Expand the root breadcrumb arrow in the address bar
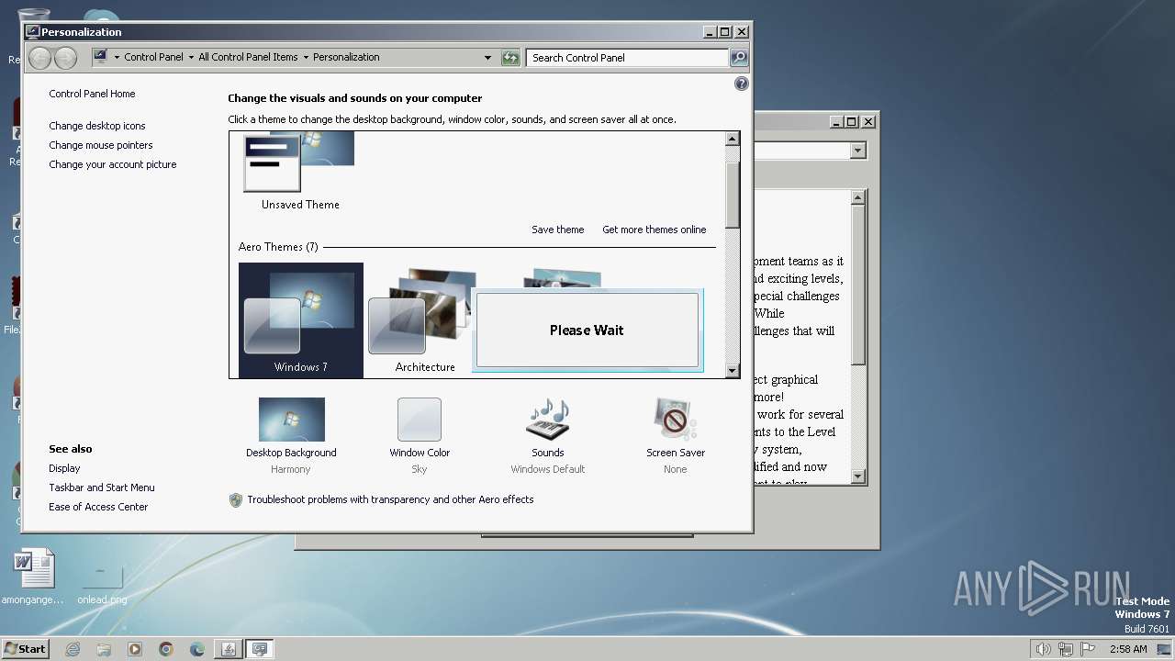This screenshot has height=661, width=1175. [x=117, y=57]
